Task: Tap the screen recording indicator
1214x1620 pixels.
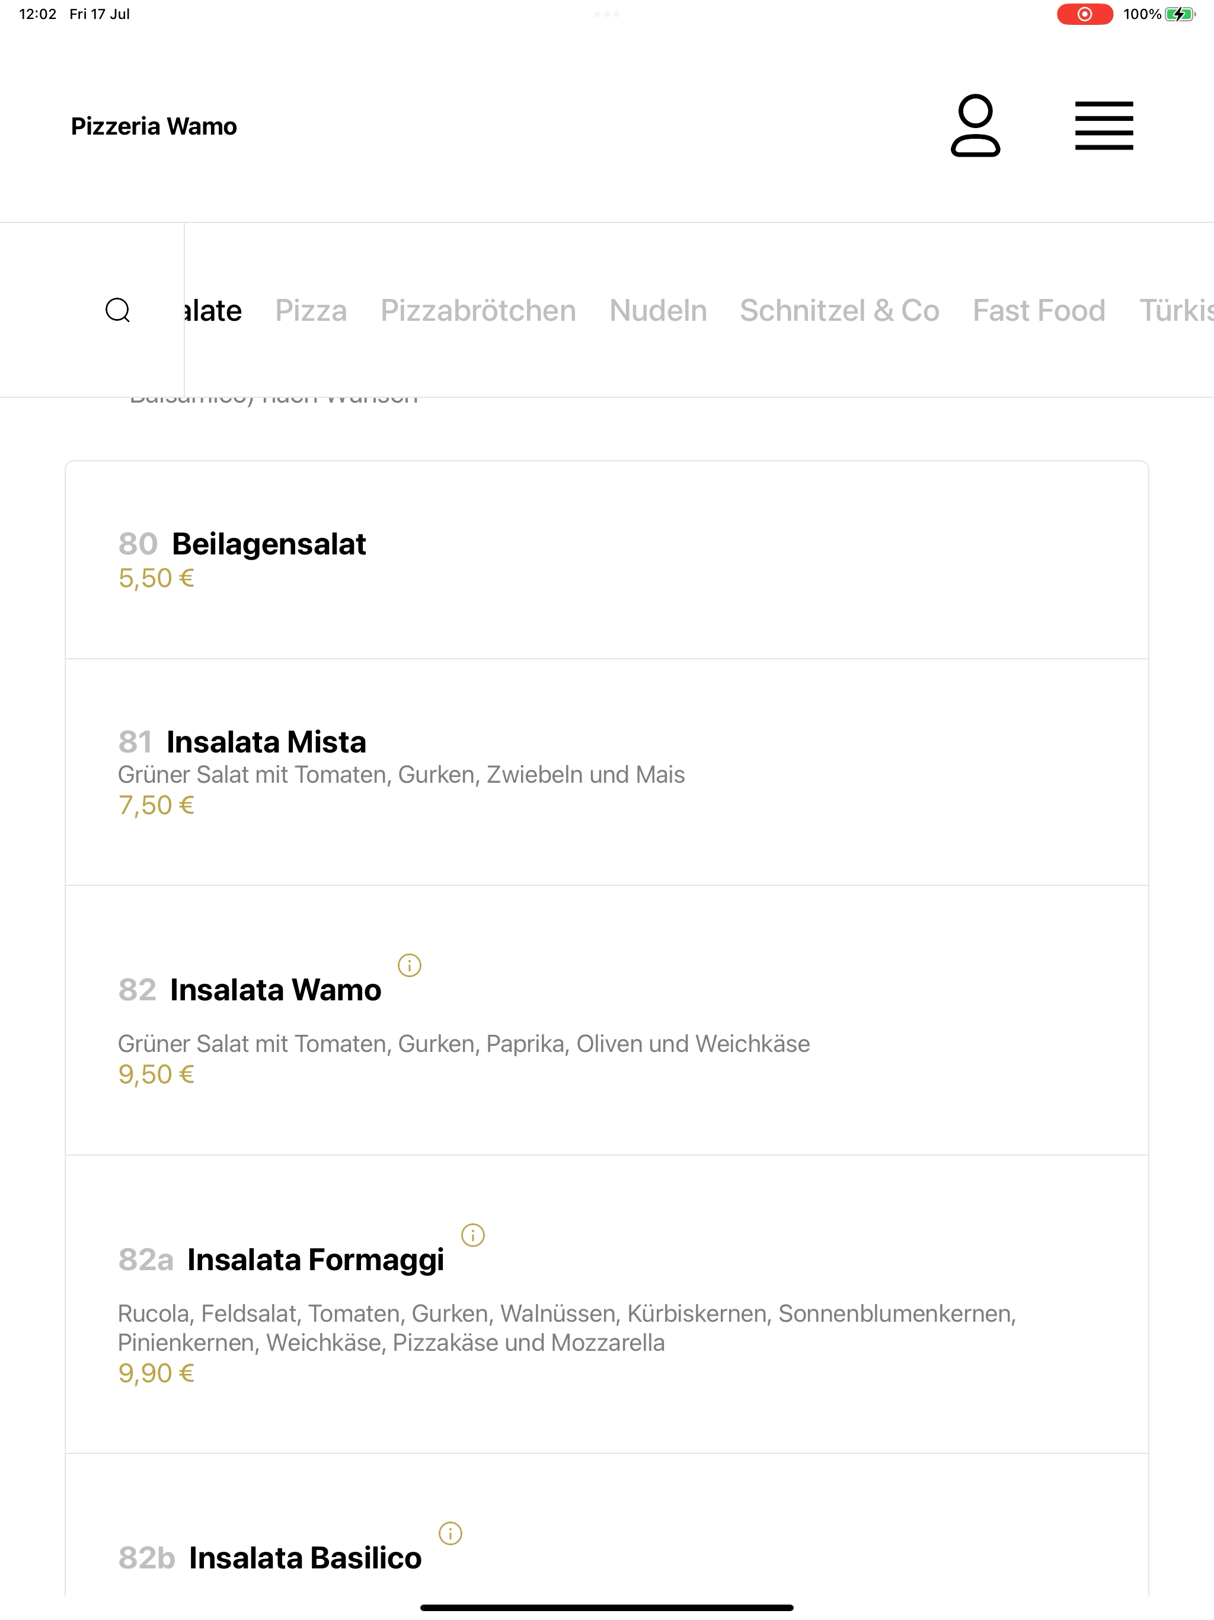Action: tap(1084, 14)
